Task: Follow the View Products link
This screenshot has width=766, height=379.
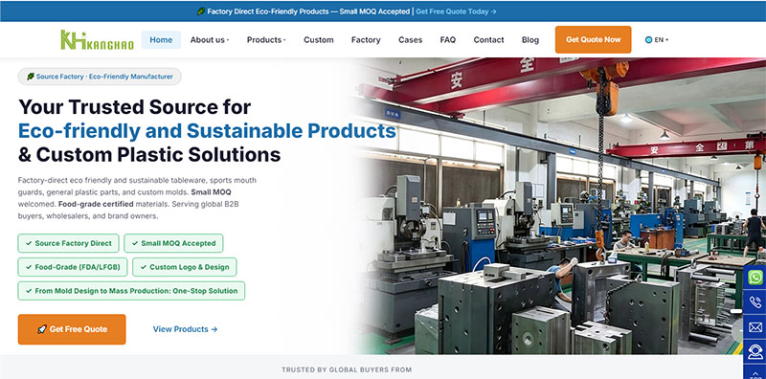Action: point(185,329)
